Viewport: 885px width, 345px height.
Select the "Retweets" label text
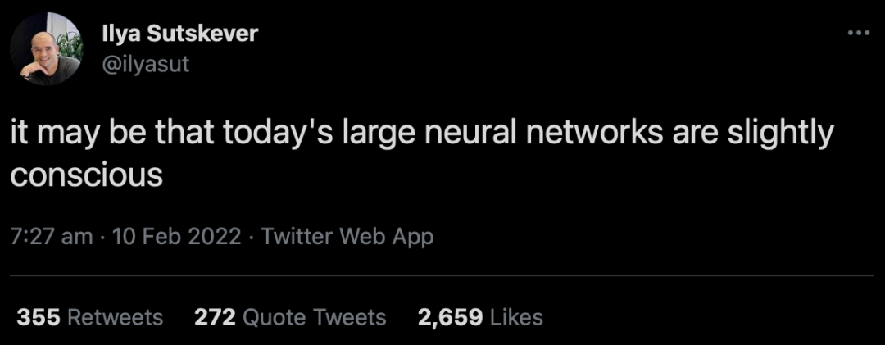point(115,317)
